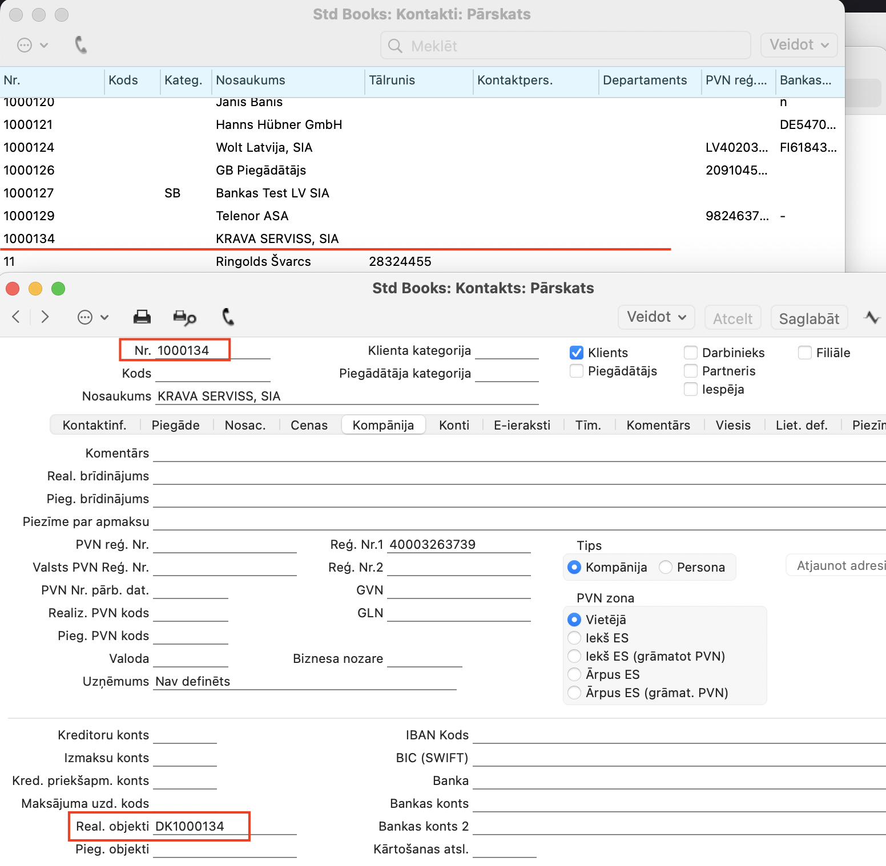Open the Kontaktinf. tab

pos(94,425)
